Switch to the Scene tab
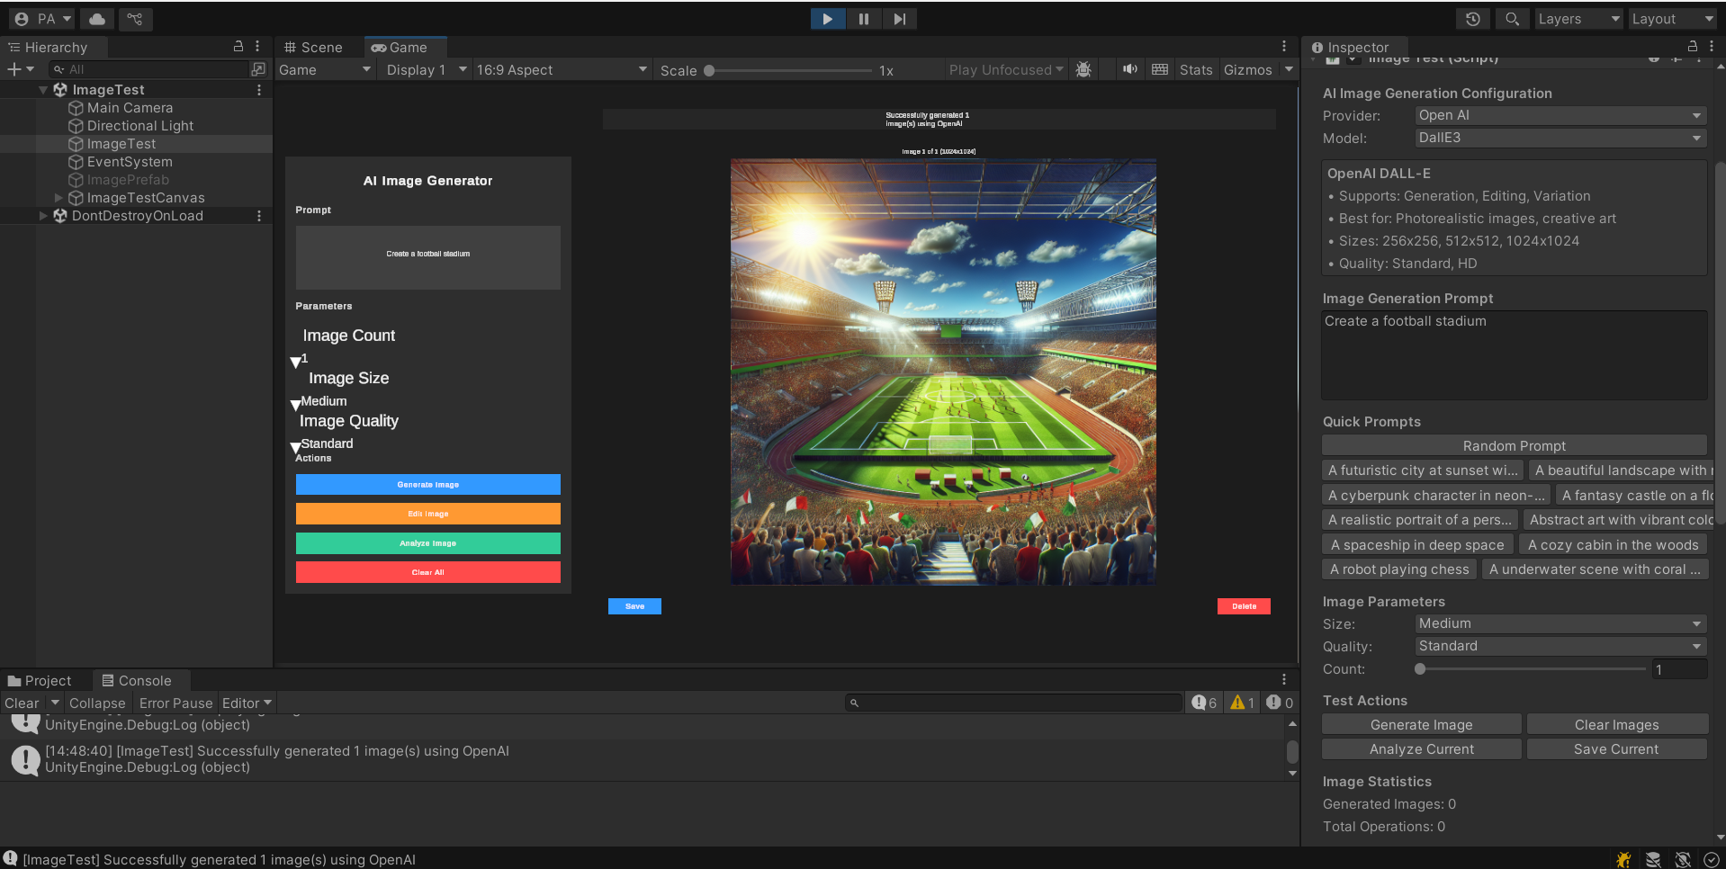Screen dimensions: 1726x869 313,48
